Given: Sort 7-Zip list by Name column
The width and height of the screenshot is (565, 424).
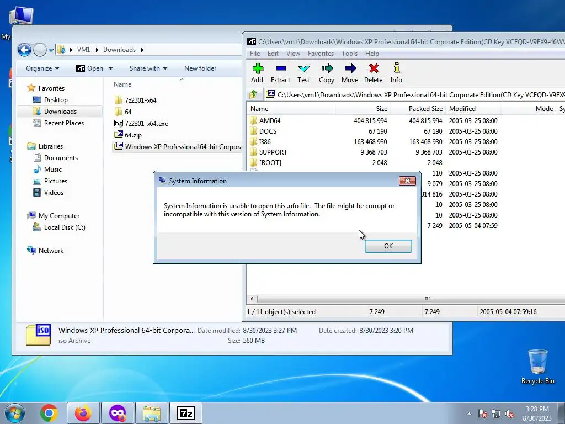Looking at the screenshot, I should point(291,109).
